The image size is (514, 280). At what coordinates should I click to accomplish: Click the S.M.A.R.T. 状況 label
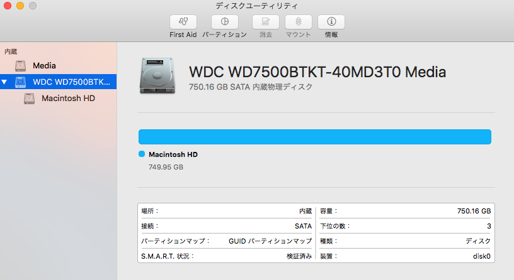click(x=168, y=256)
